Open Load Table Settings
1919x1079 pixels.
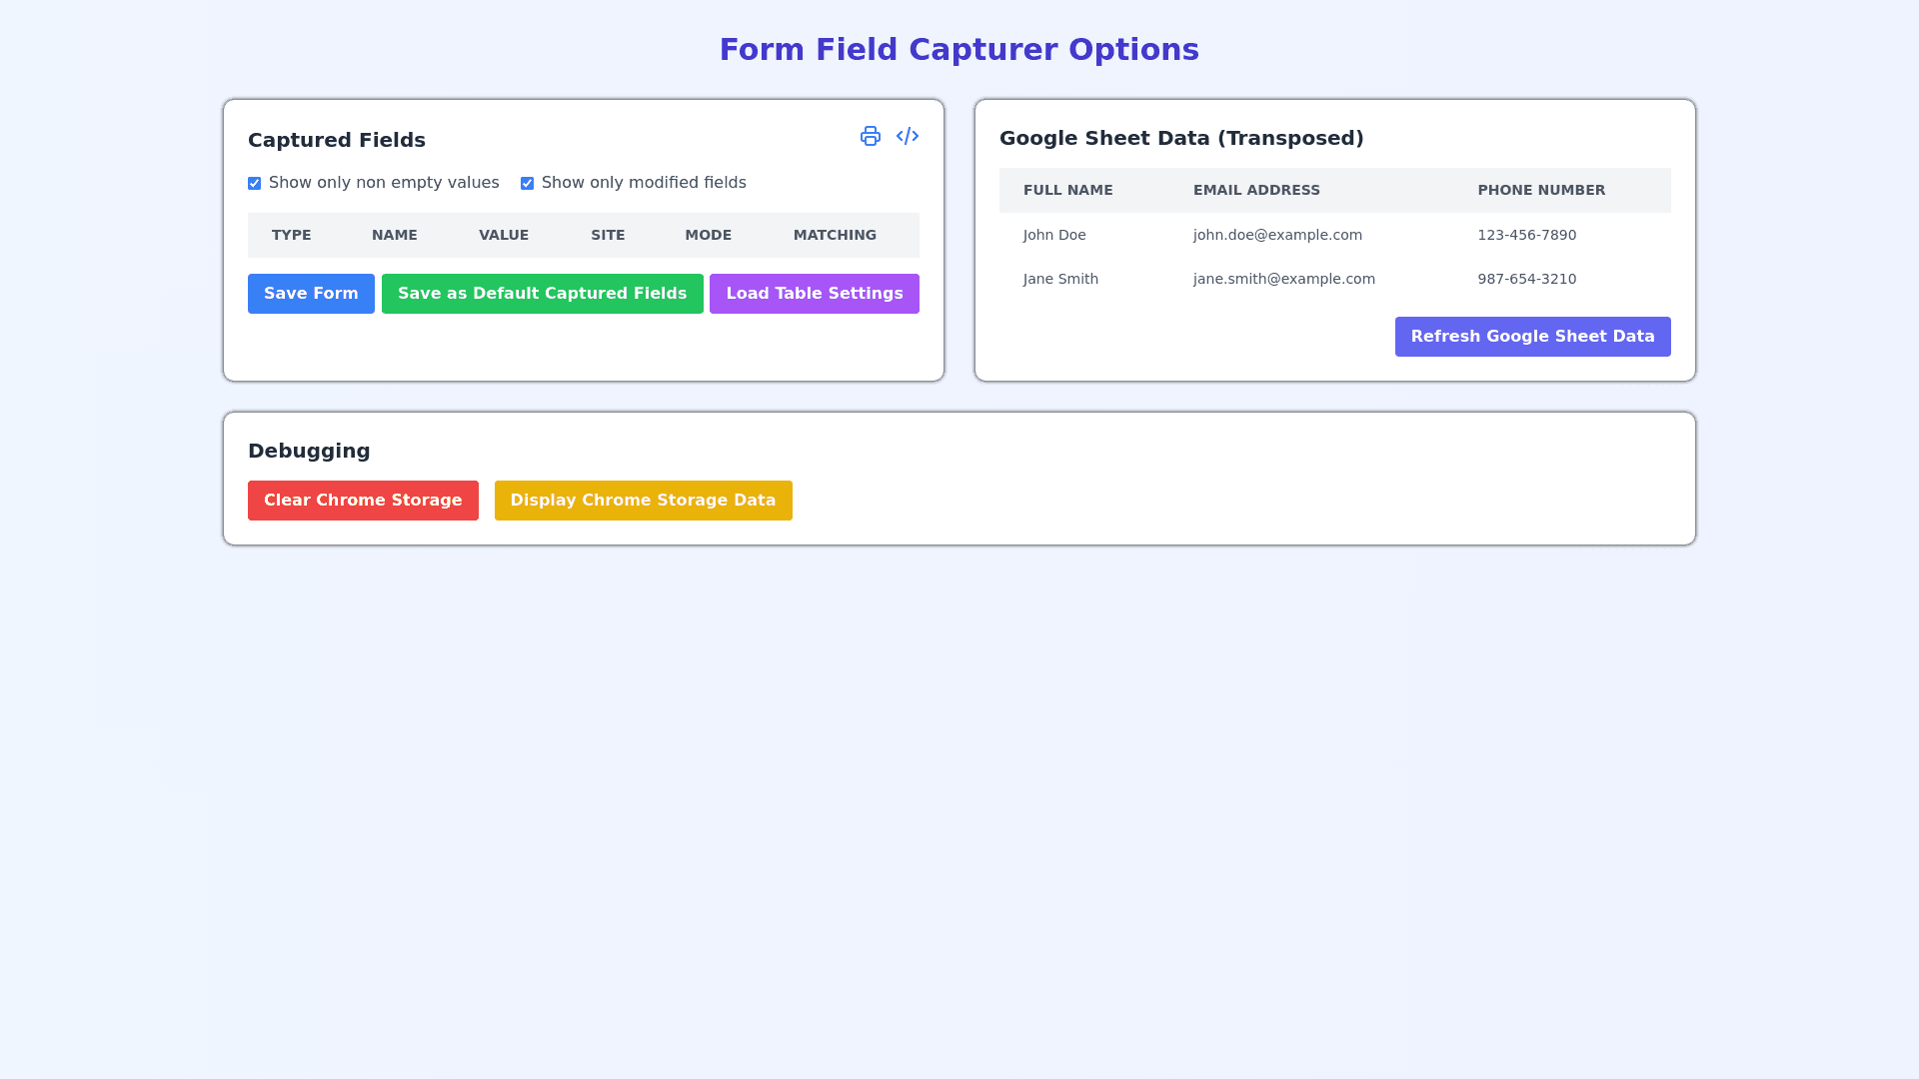(x=814, y=294)
